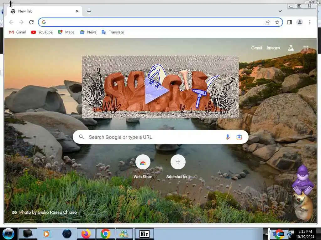The width and height of the screenshot is (321, 240).
Task: Bookmark this tab with the star icon
Action: (x=277, y=22)
